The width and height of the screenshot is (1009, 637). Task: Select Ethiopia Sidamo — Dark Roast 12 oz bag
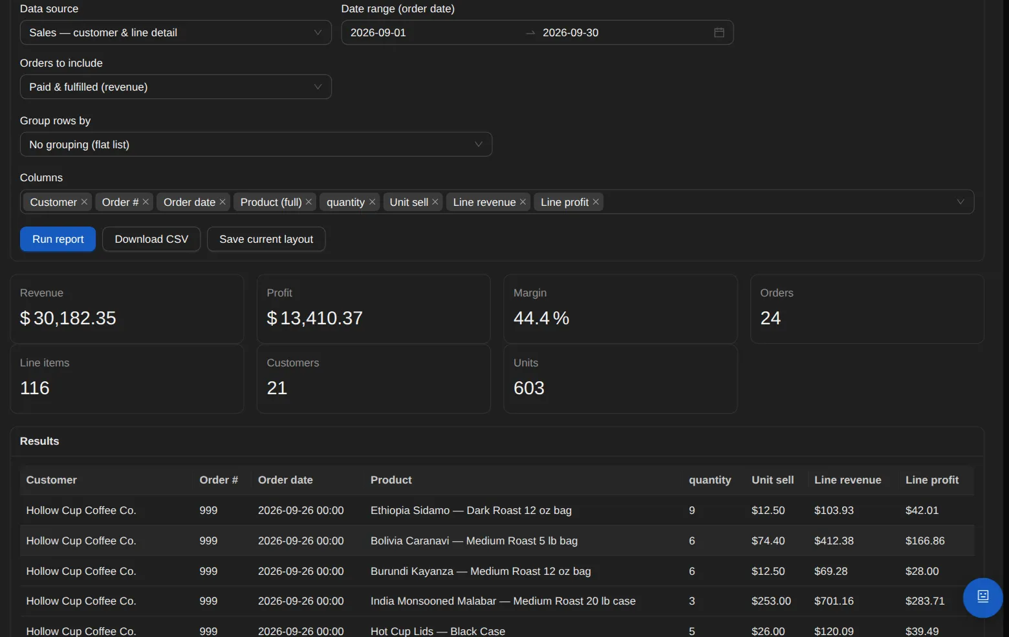click(471, 510)
